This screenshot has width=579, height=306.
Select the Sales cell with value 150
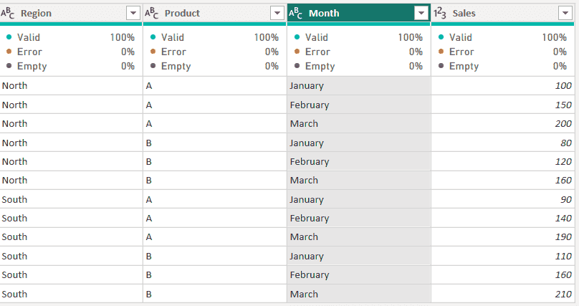tap(502, 105)
